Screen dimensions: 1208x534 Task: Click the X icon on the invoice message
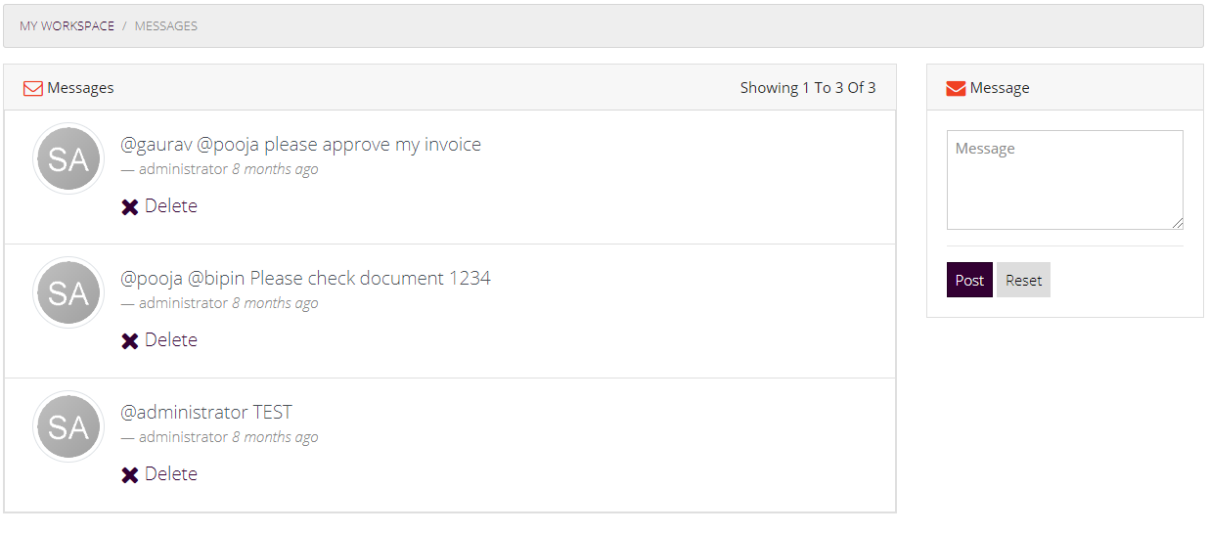tap(130, 206)
